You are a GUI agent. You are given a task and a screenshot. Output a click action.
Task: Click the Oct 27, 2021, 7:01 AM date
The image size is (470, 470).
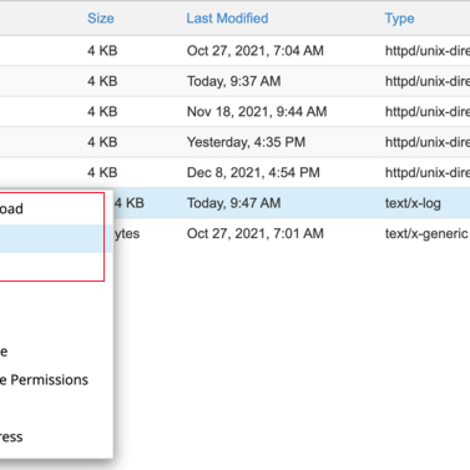pos(255,233)
